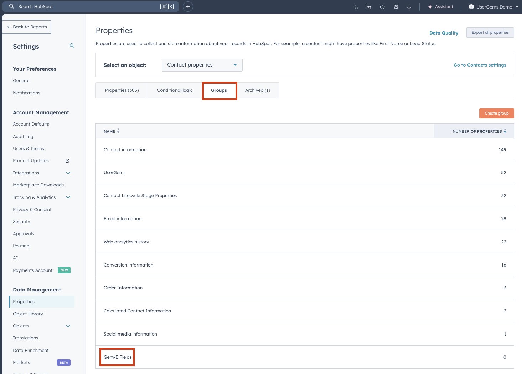Open Routing settings
The height and width of the screenshot is (374, 522).
coord(21,246)
